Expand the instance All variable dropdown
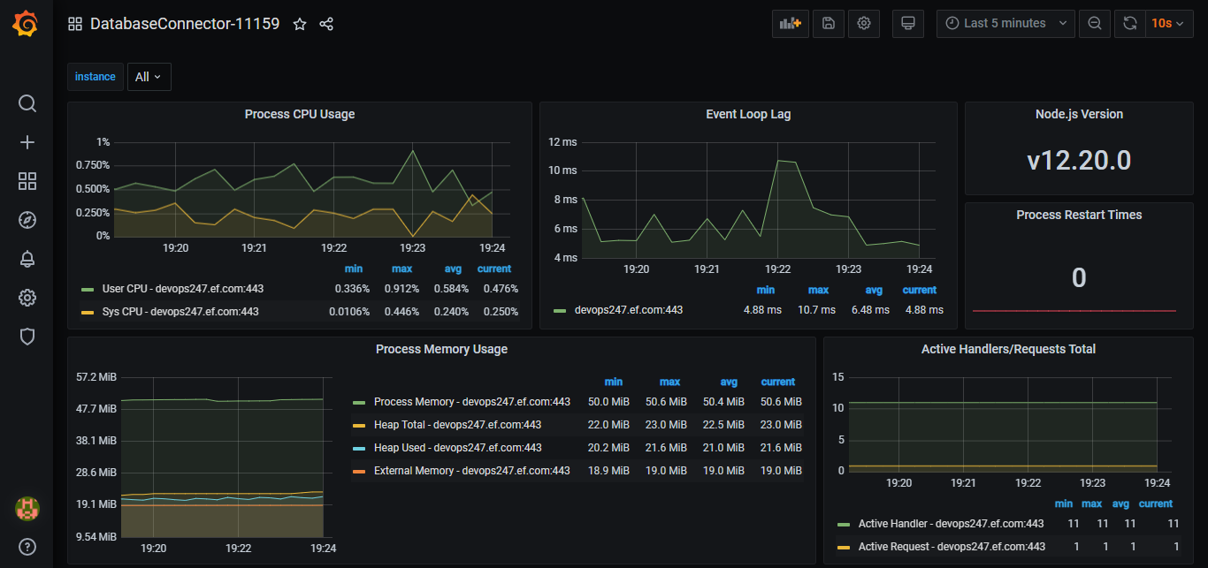Viewport: 1208px width, 568px height. coord(149,77)
